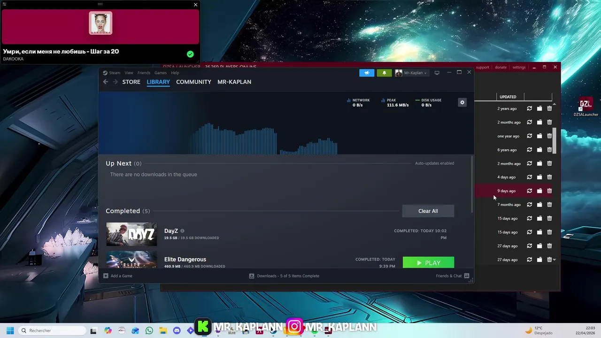Open Elite Dangerous game thumbnail
This screenshot has width=601, height=338.
(131, 260)
